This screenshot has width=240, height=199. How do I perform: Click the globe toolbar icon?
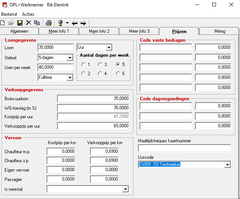coord(61,23)
